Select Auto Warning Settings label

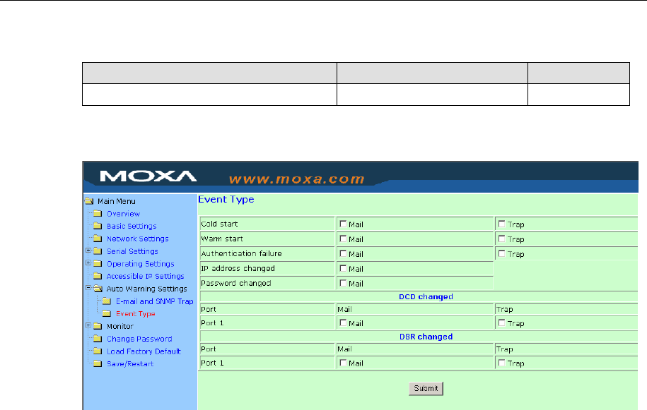click(x=146, y=289)
